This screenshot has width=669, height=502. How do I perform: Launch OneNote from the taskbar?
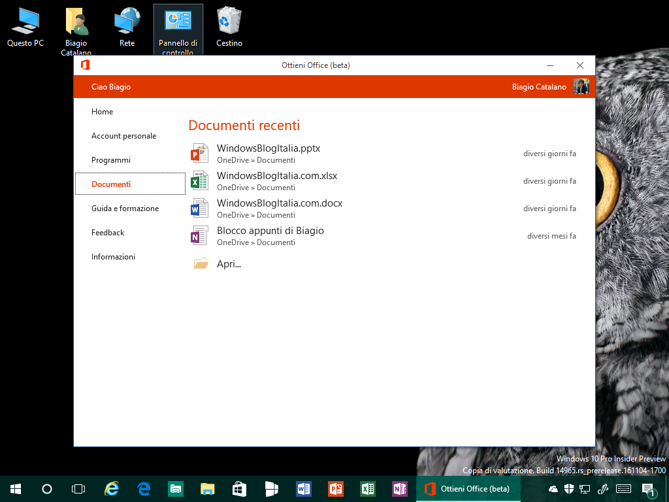[399, 489]
